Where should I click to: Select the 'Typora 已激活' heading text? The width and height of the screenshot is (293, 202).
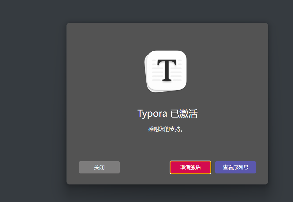tap(167, 114)
